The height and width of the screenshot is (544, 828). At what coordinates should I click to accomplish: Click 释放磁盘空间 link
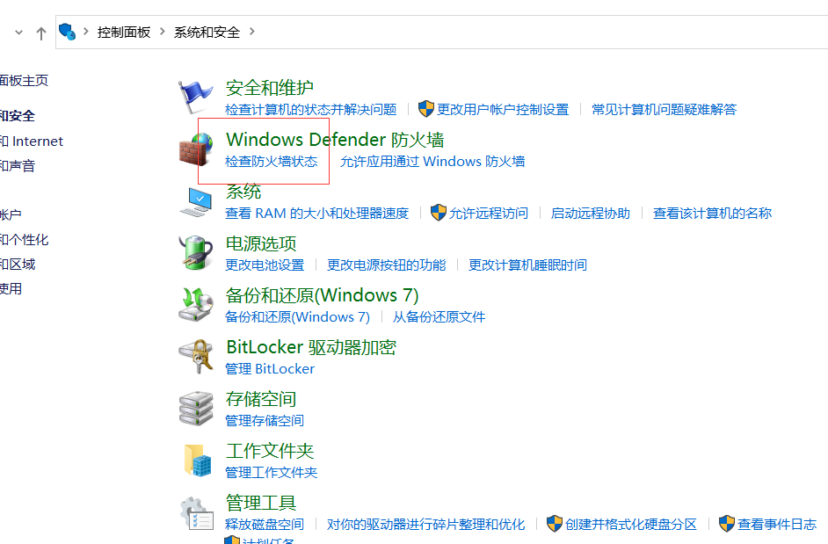click(265, 524)
